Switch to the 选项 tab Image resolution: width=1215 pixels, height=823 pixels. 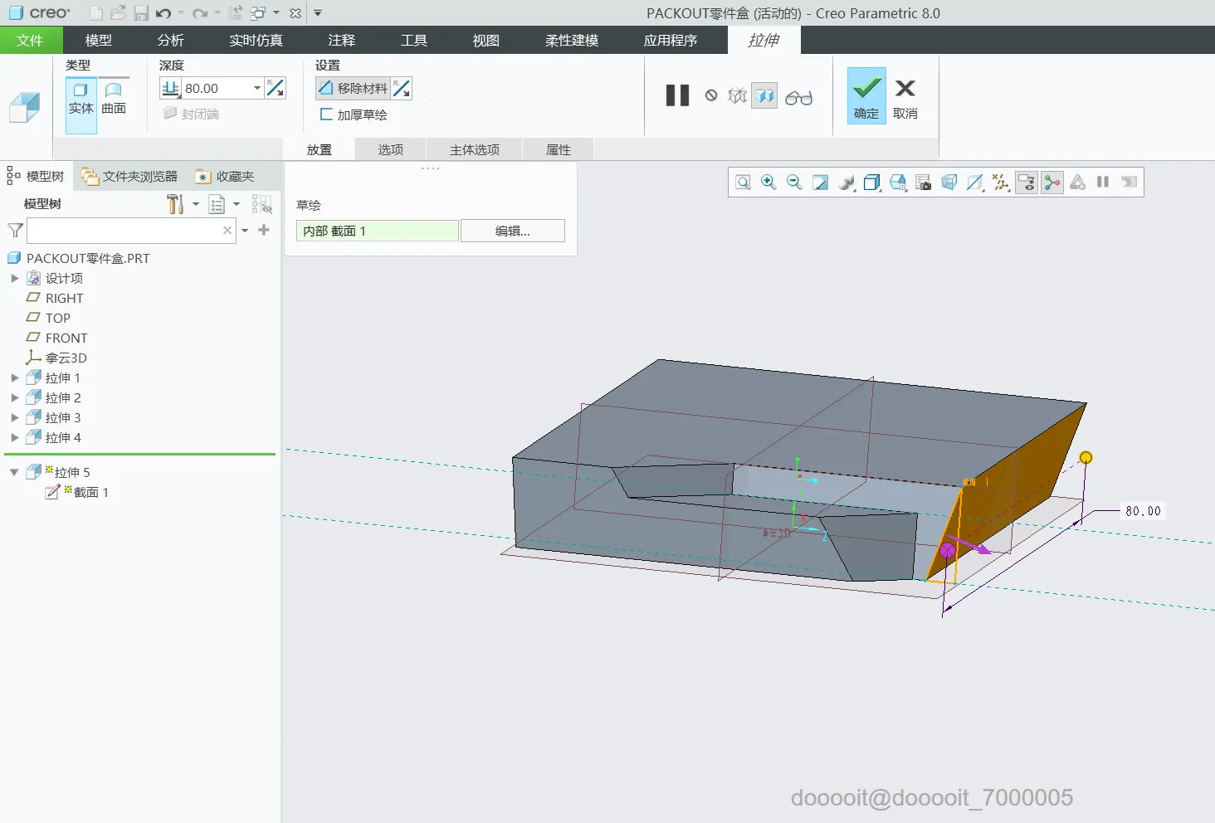tap(390, 149)
